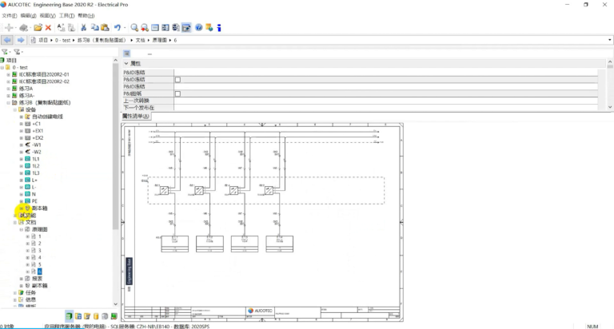This screenshot has height=329, width=614.
Task: Expand the 报表 tree node
Action: 22,279
